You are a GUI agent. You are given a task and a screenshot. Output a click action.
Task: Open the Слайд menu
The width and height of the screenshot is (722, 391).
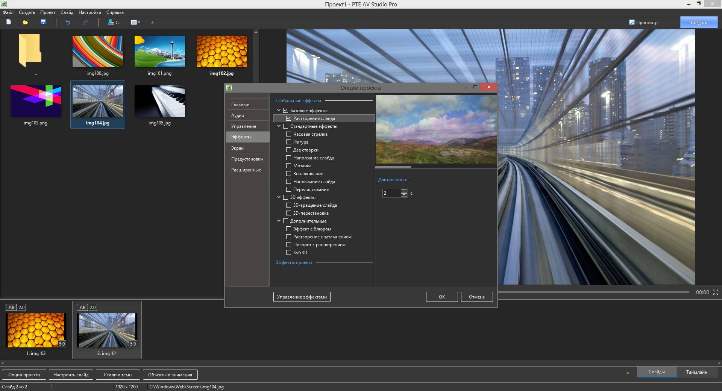tap(67, 12)
